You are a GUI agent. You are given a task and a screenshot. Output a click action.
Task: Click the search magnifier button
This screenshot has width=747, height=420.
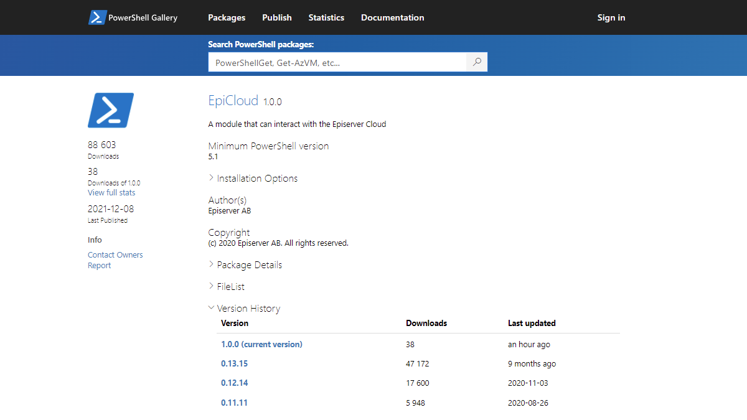pos(477,62)
